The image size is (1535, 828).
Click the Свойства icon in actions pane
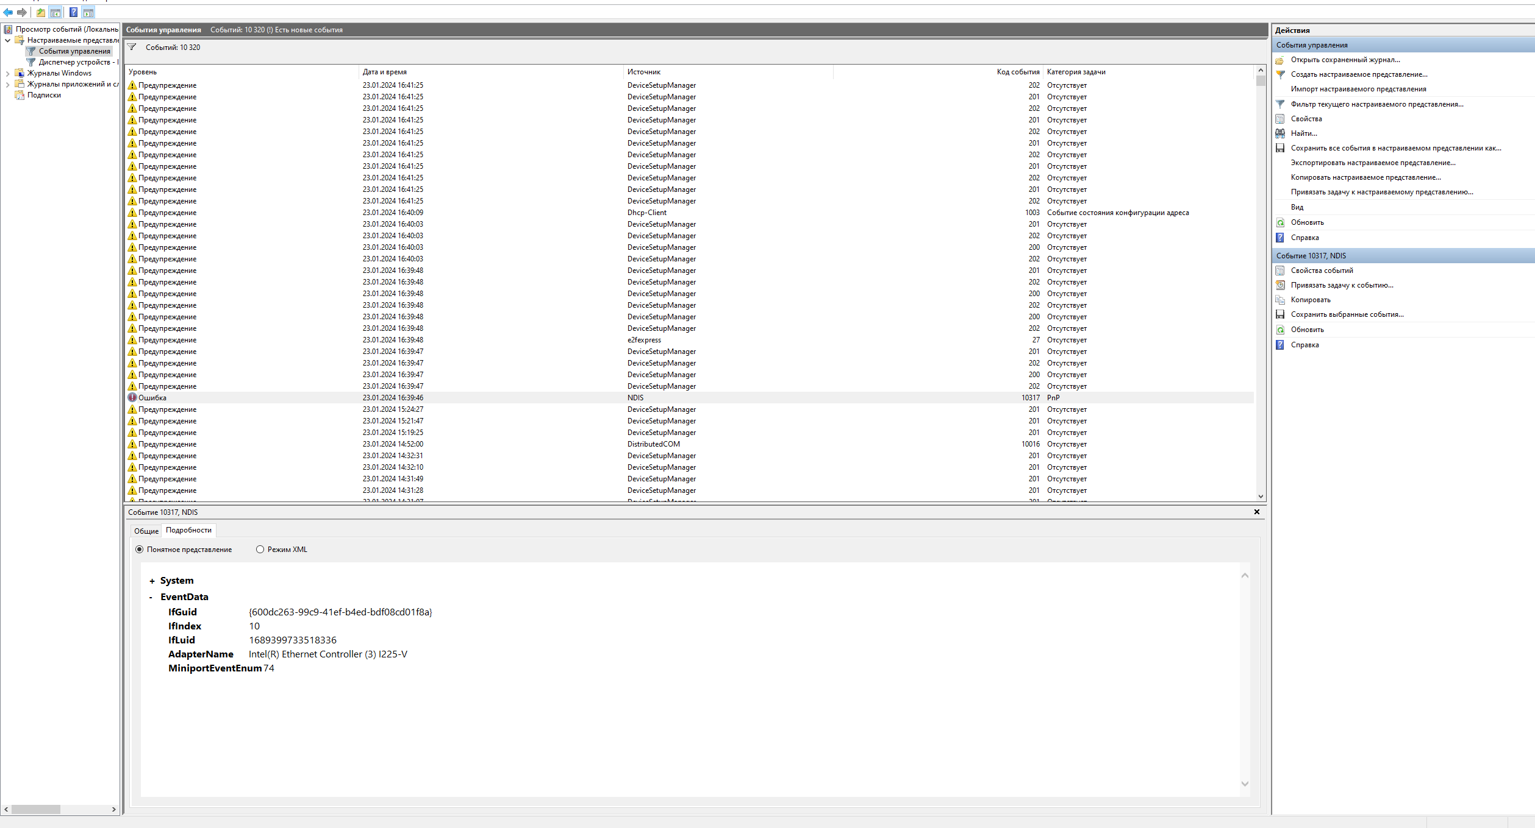pos(1280,119)
